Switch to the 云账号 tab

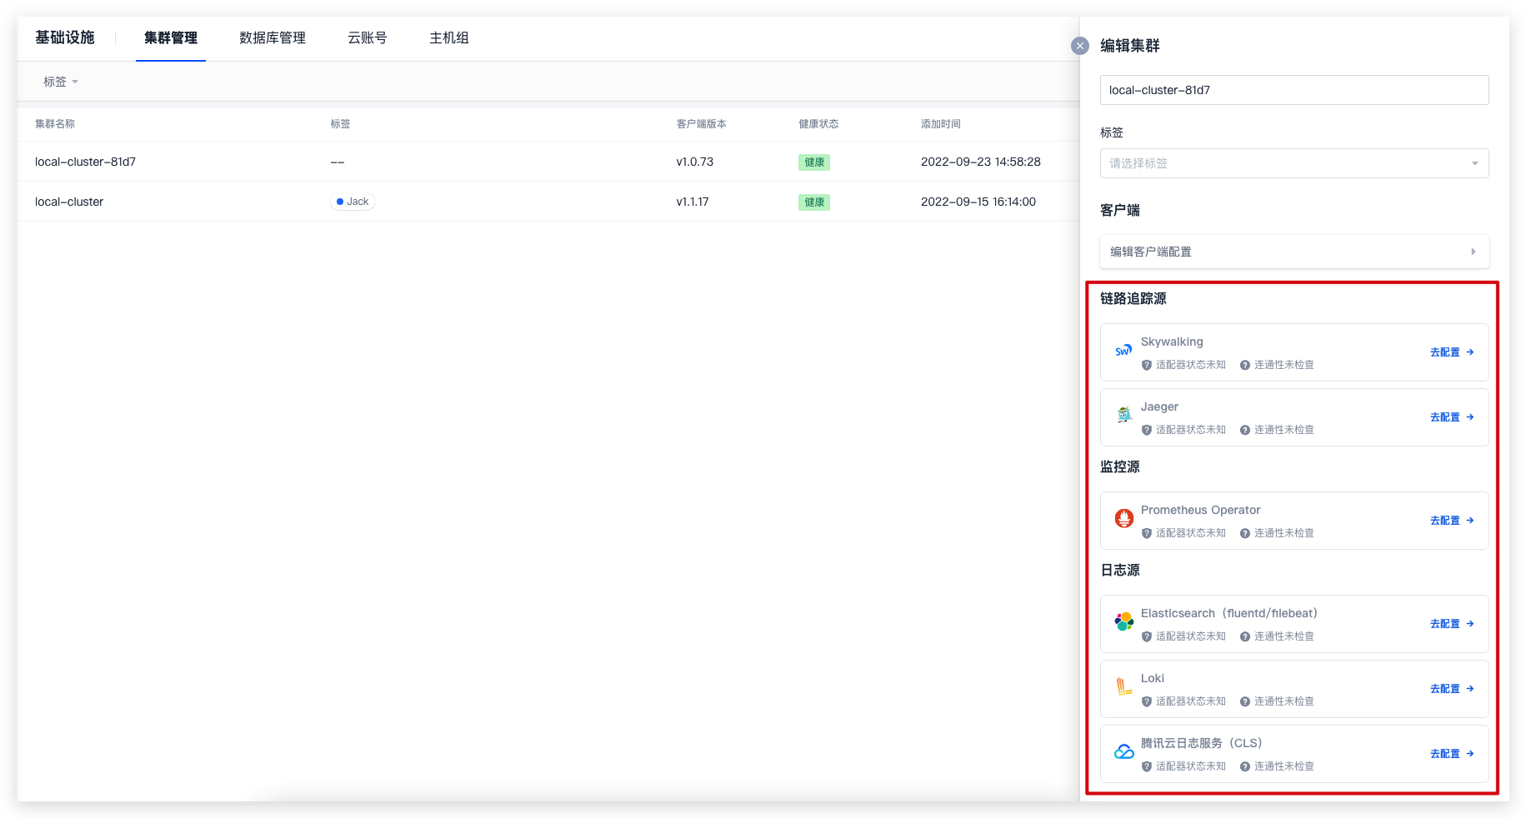(368, 37)
